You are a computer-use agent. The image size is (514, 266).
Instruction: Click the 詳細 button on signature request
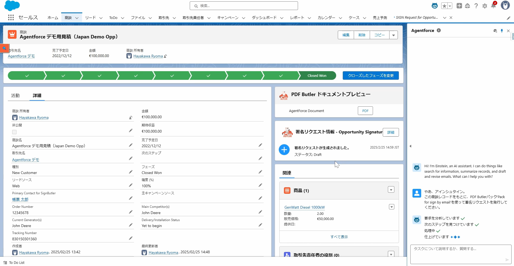click(x=391, y=132)
